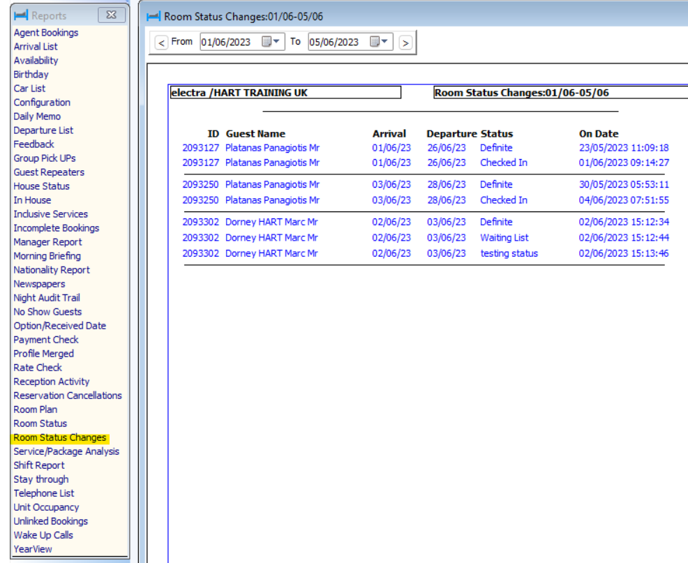Click Arrival column header
The image size is (688, 563).
click(389, 134)
